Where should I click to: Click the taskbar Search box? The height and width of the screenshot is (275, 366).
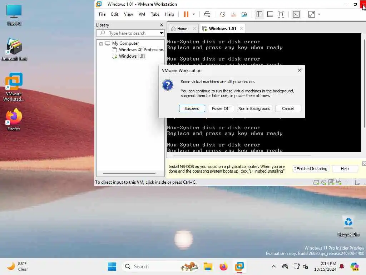(160, 266)
